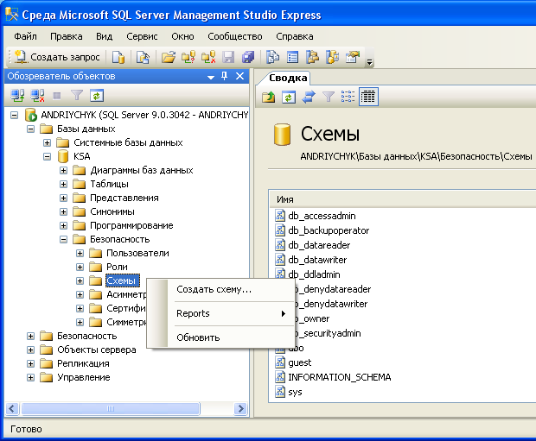Expand Системные базы данных node

[x=47, y=142]
